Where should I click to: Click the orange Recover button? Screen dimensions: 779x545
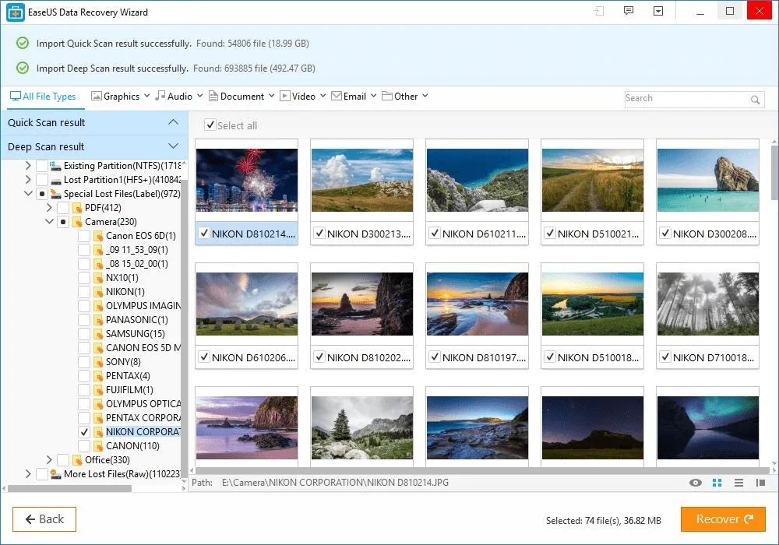click(x=723, y=519)
